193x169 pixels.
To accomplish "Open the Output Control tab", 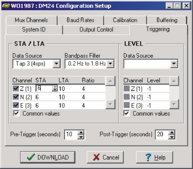I will tap(96, 29).
